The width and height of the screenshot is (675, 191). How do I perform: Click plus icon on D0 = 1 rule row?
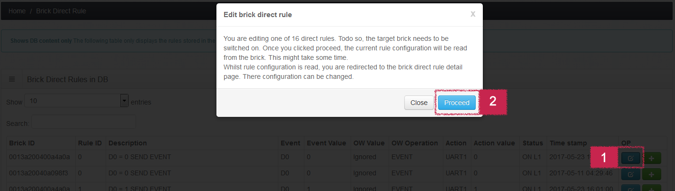(652, 188)
